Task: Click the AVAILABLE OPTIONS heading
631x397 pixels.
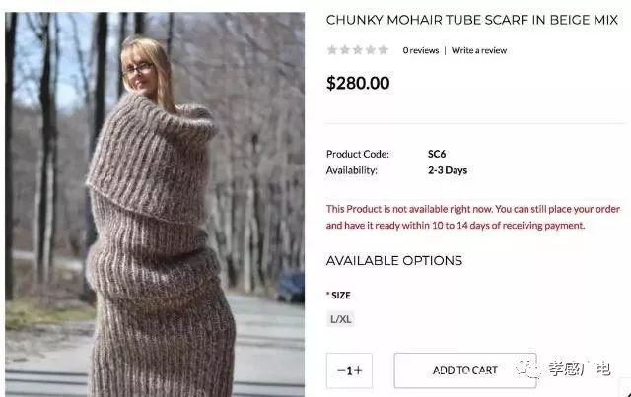Action: coord(394,261)
